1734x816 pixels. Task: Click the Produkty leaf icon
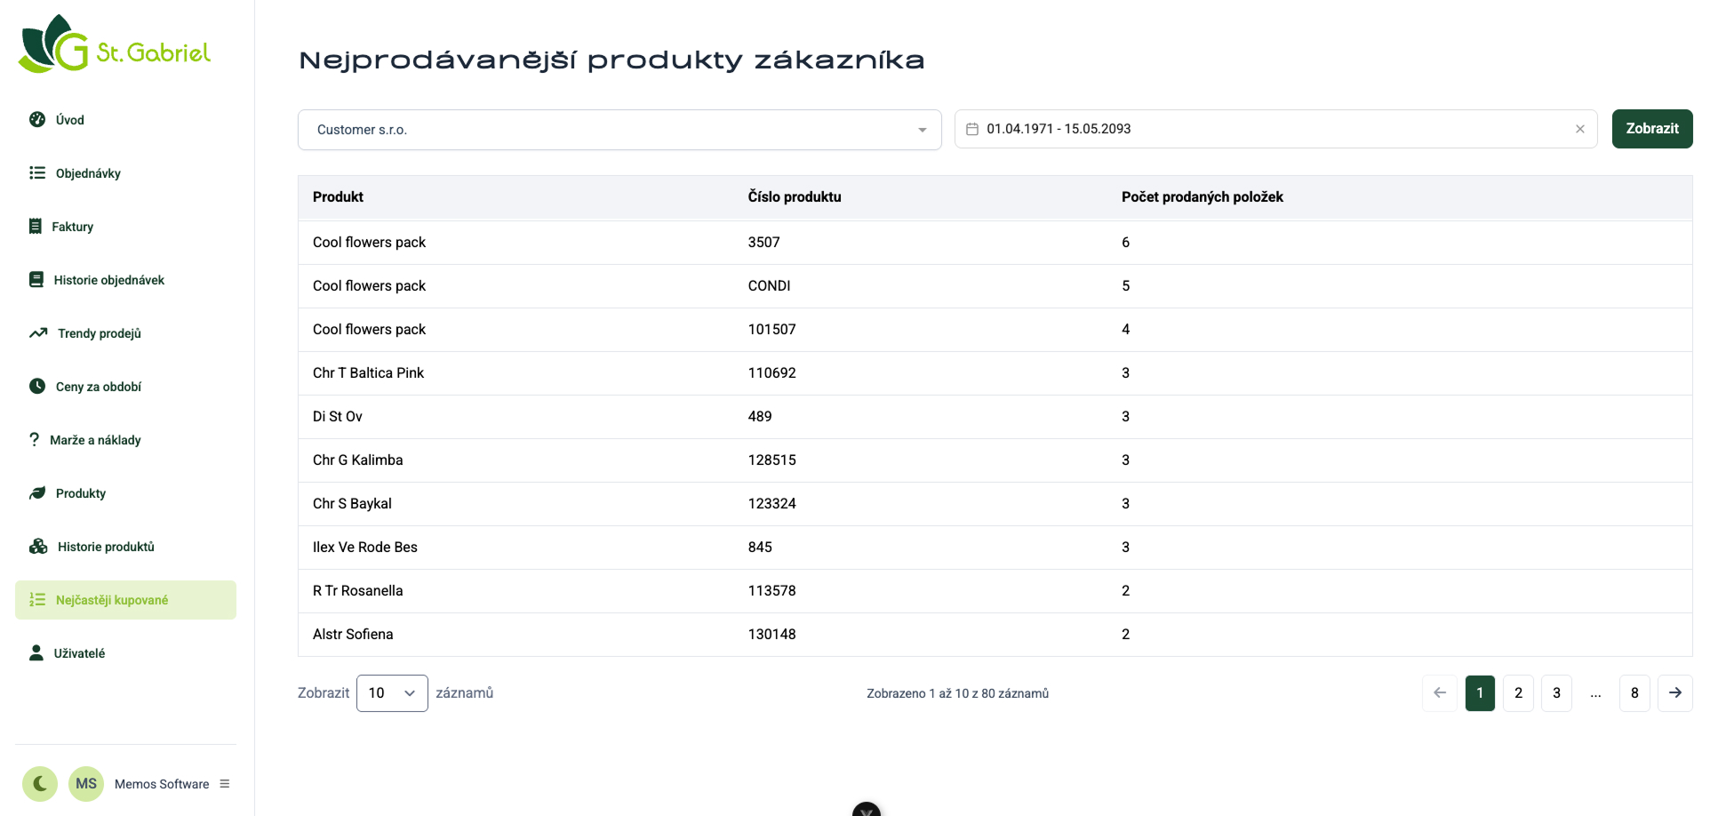point(37,493)
